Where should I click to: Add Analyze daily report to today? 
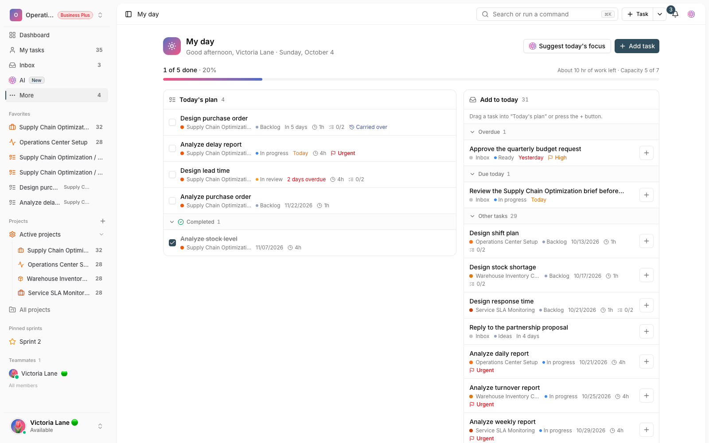pyautogui.click(x=647, y=361)
